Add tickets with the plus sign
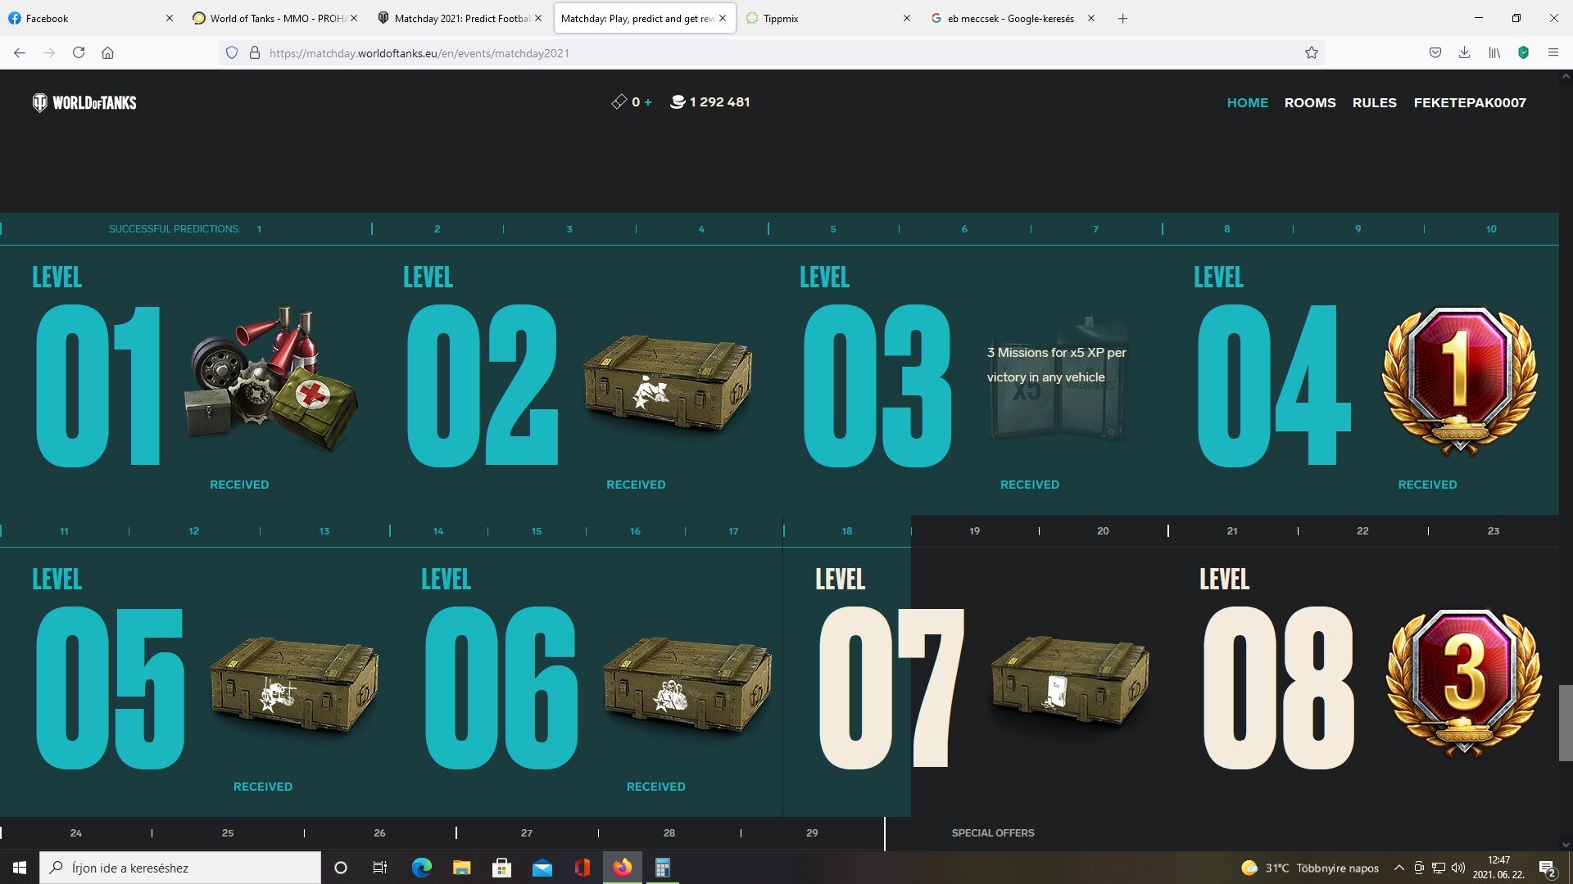Image resolution: width=1573 pixels, height=884 pixels. pyautogui.click(x=648, y=102)
